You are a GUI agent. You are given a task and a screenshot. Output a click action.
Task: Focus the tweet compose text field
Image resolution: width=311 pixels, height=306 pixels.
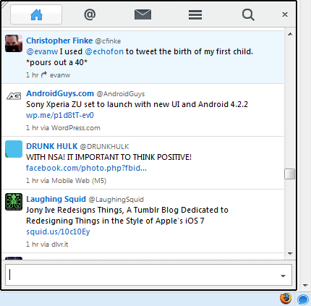142,275
